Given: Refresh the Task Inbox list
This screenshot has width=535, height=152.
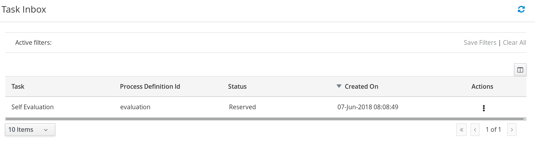Looking at the screenshot, I should [521, 9].
